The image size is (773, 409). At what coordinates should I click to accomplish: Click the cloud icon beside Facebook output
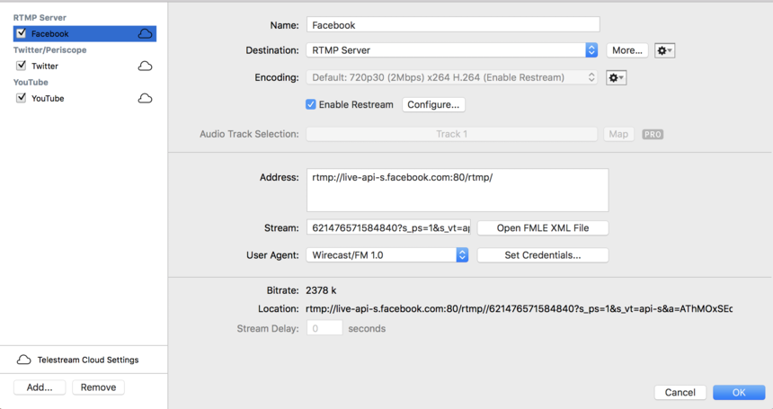pyautogui.click(x=145, y=33)
